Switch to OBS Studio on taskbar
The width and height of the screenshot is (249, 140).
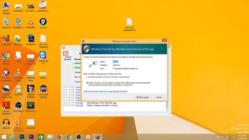click(79, 137)
